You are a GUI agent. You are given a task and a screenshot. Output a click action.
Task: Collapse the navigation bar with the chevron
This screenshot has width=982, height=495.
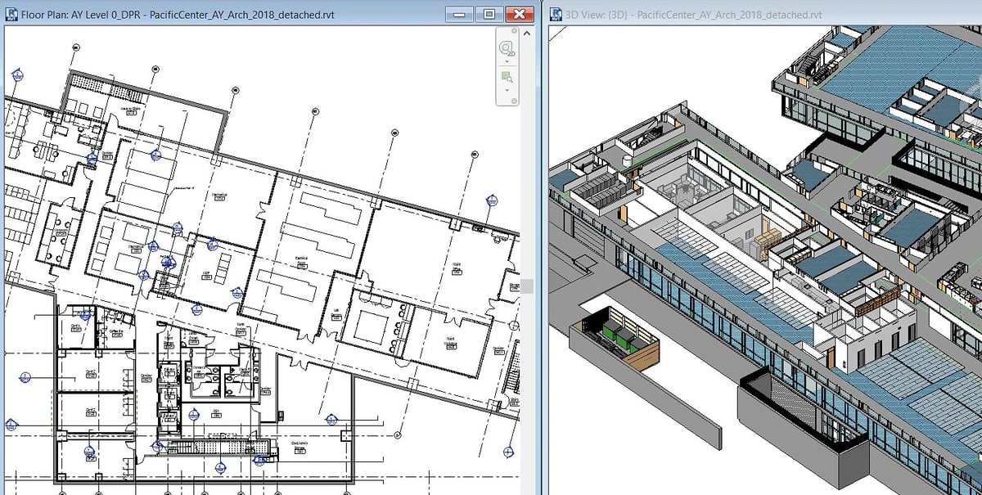point(526,34)
